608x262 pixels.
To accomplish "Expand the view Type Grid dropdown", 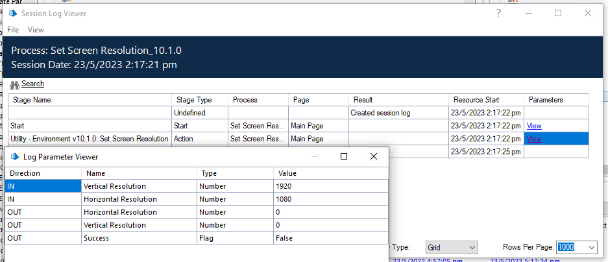I will (x=472, y=247).
